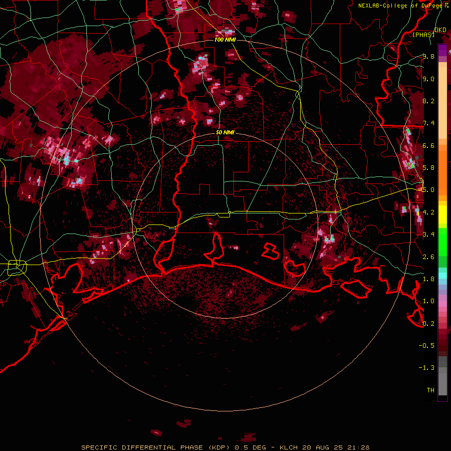This screenshot has width=451, height=451.
Task: Click the dark orange band of the color bar
Action: 442,173
